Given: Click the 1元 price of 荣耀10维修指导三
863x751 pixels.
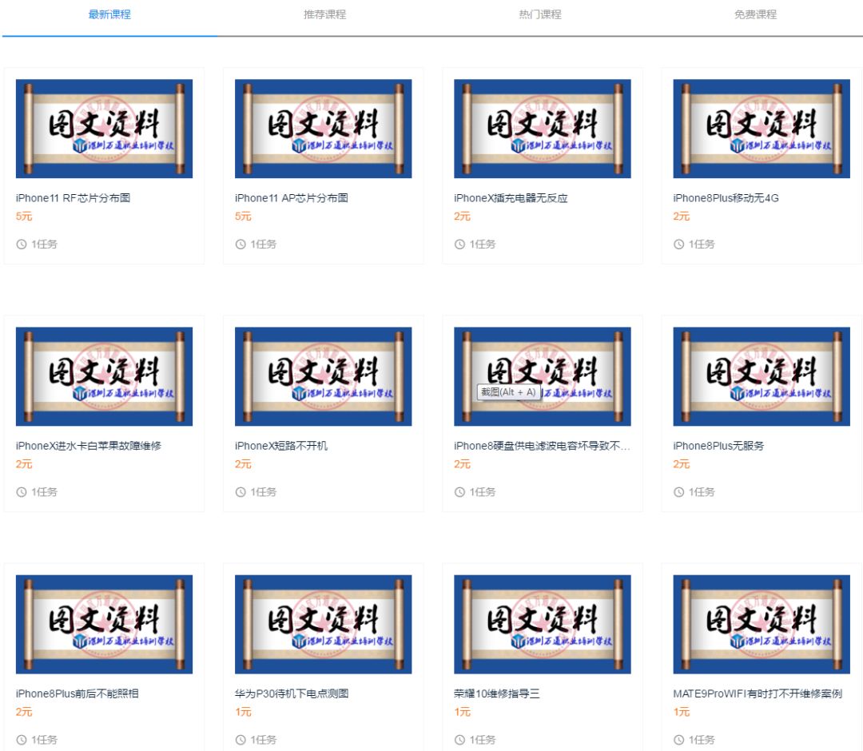Looking at the screenshot, I should tap(463, 712).
